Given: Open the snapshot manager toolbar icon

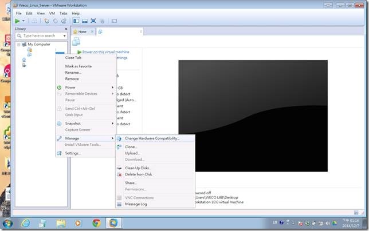Looking at the screenshot, I should 64,21.
